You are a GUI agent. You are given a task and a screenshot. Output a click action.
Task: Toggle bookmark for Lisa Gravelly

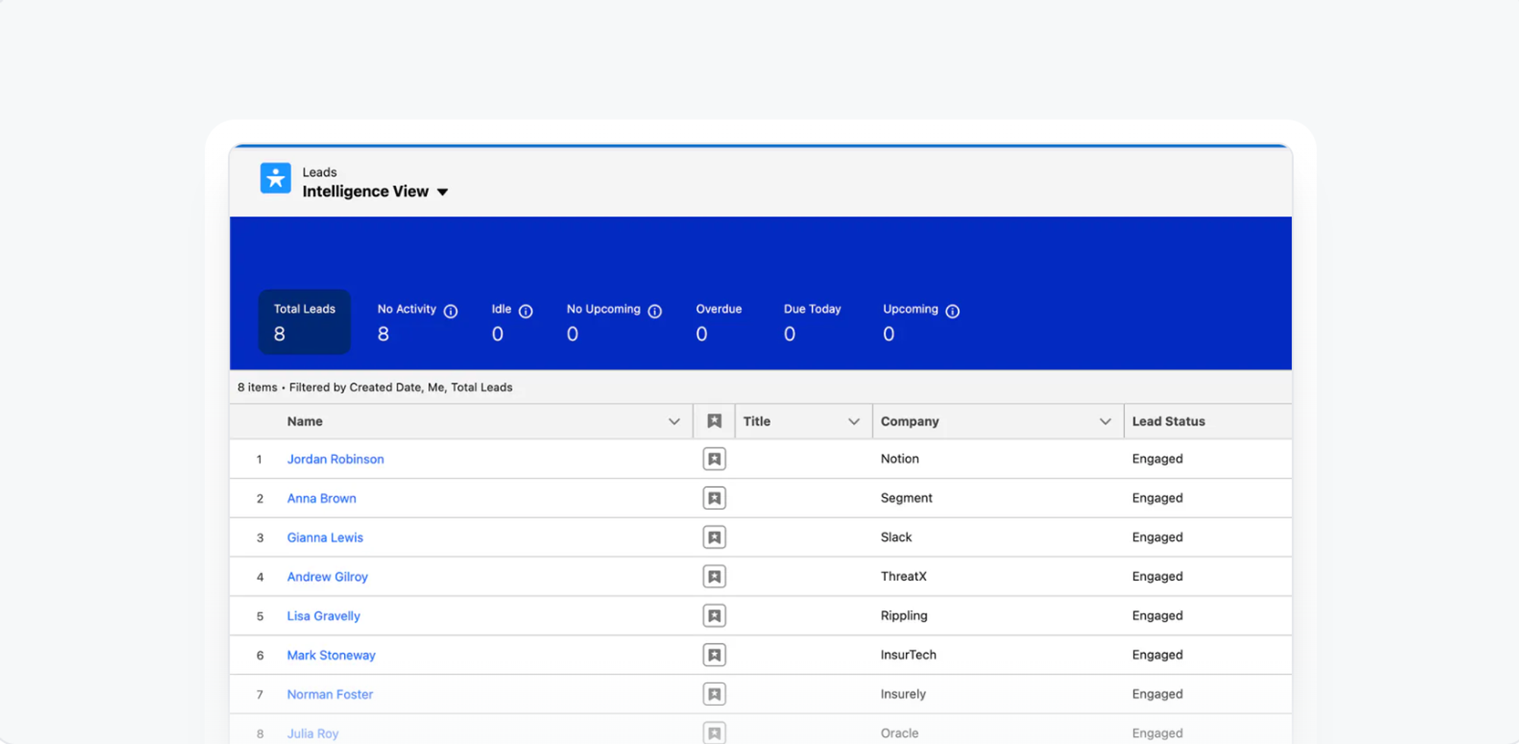coord(714,616)
